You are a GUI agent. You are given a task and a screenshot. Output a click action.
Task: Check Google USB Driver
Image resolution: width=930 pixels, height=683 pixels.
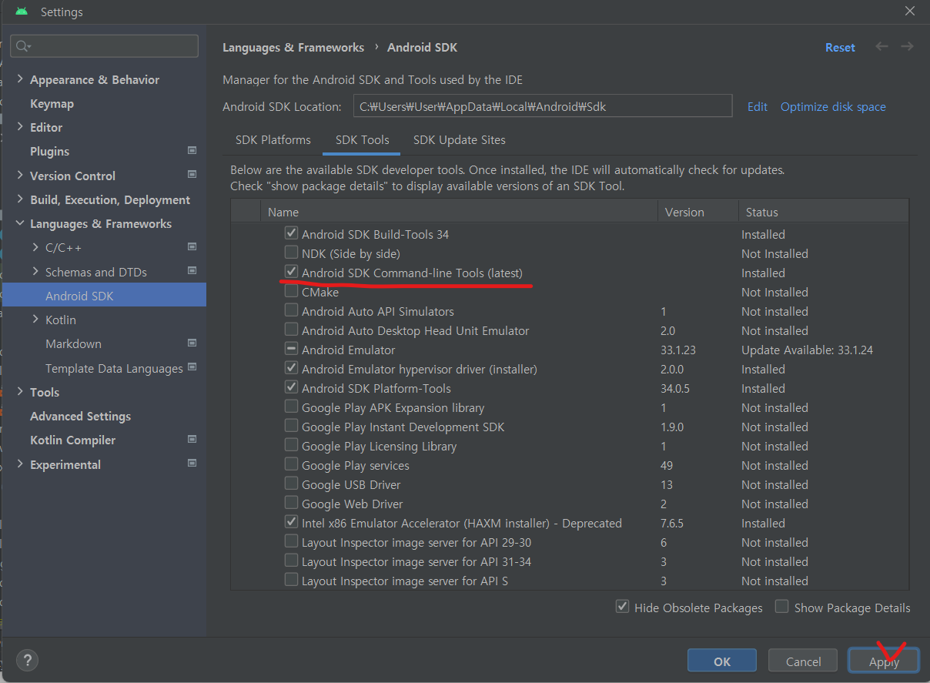tap(291, 484)
